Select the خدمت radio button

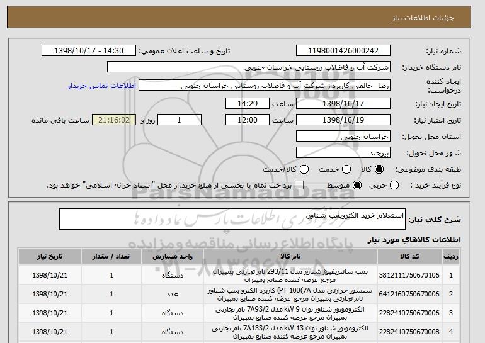click(346, 169)
